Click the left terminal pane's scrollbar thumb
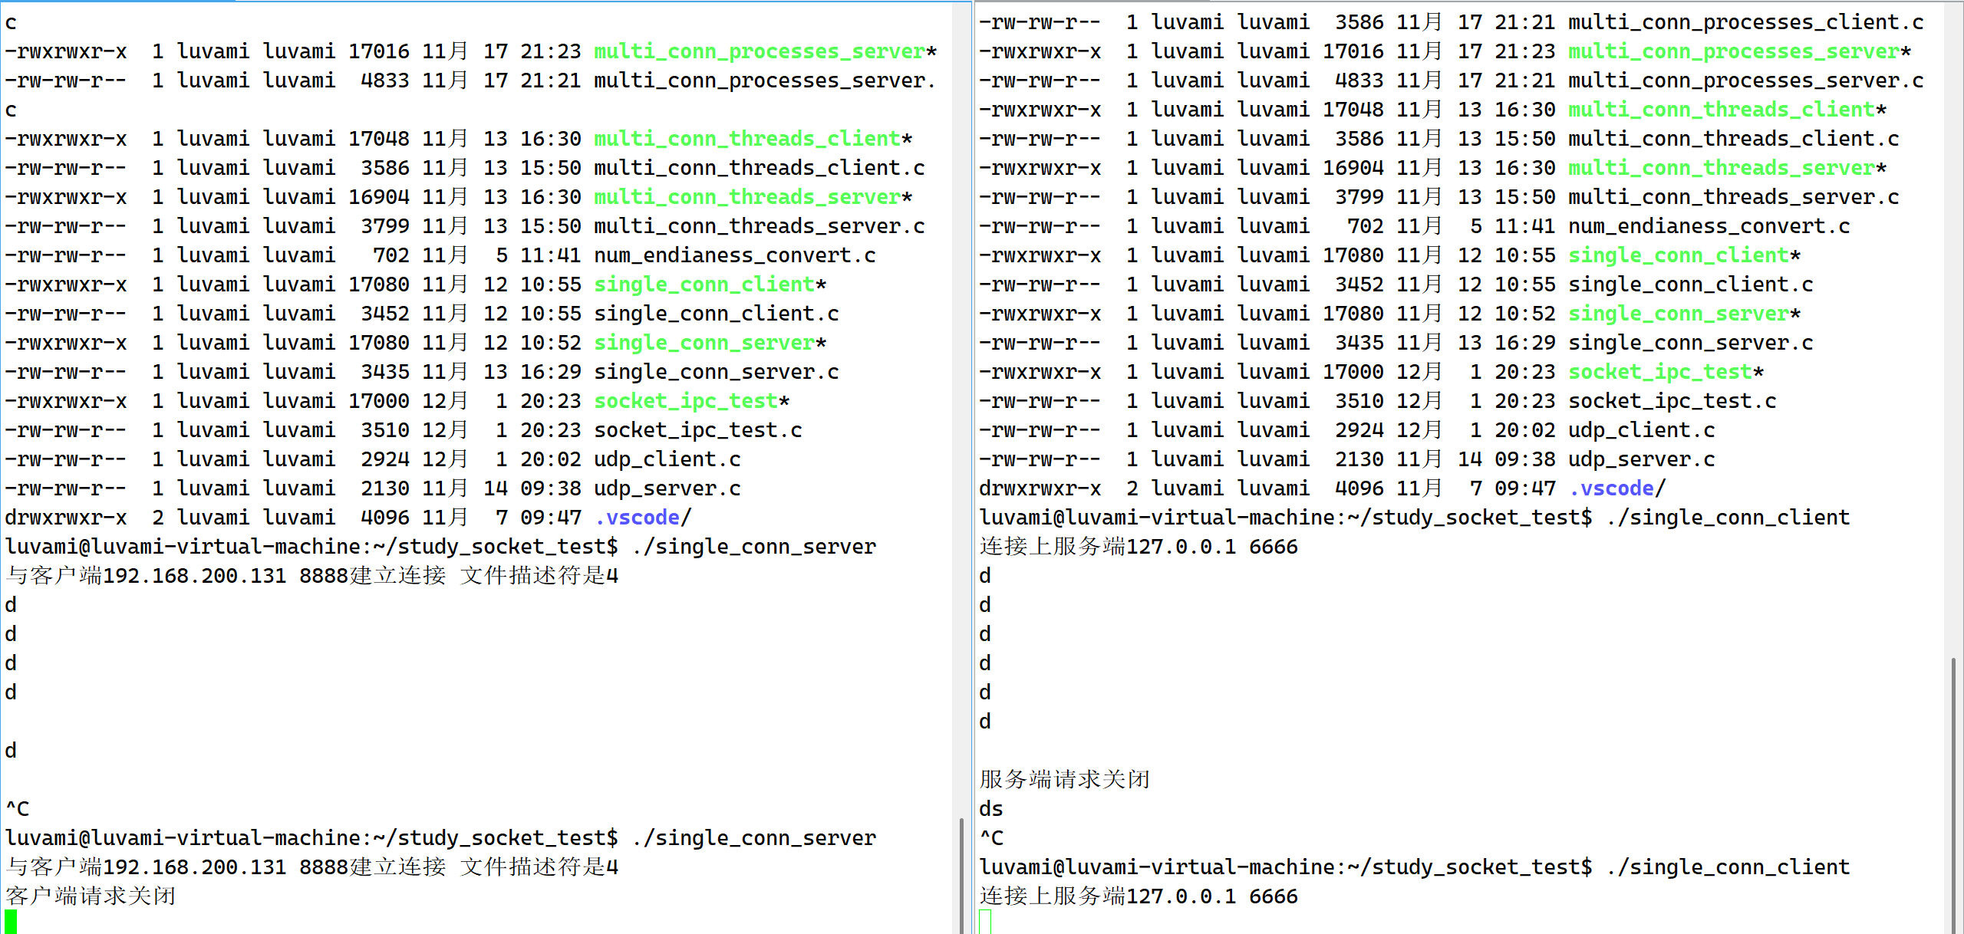Screen dimensions: 1964x934 point(961,874)
